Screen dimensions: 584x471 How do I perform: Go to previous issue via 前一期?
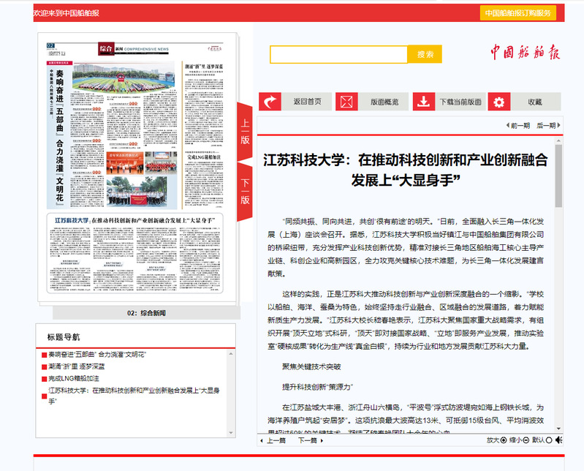pos(518,126)
